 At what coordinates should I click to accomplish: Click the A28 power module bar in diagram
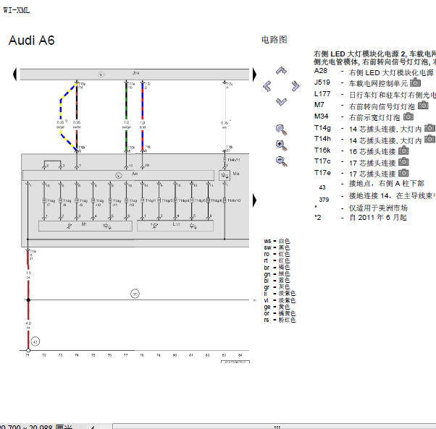click(118, 175)
